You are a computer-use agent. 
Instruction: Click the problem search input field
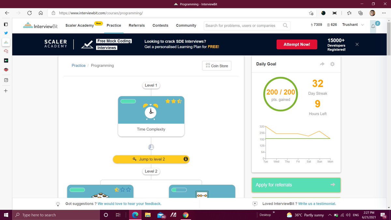pos(244,25)
